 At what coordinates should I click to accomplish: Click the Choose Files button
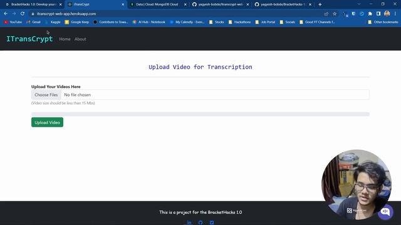(x=46, y=94)
